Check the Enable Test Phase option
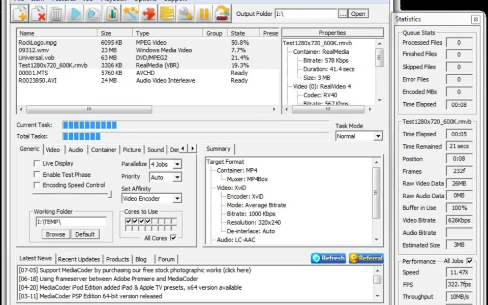 click(x=37, y=174)
